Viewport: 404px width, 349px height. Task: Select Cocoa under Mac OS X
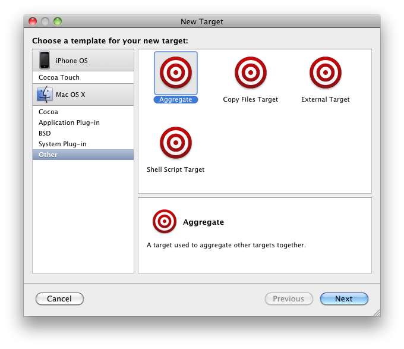tap(48, 112)
